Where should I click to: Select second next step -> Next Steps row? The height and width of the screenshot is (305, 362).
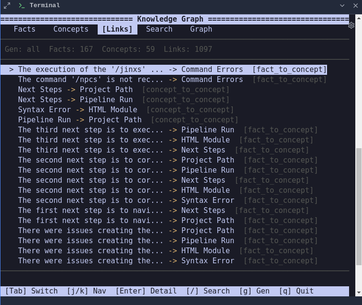point(163,180)
